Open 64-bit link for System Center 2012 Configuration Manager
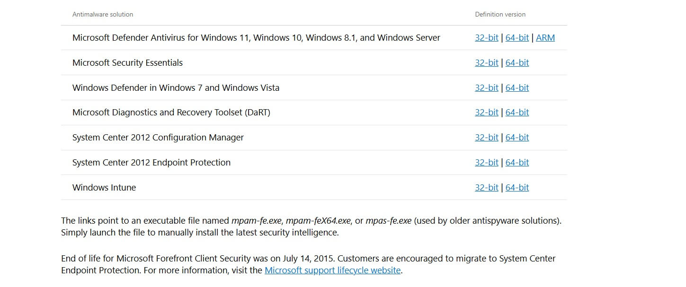The width and height of the screenshot is (686, 287). (517, 137)
